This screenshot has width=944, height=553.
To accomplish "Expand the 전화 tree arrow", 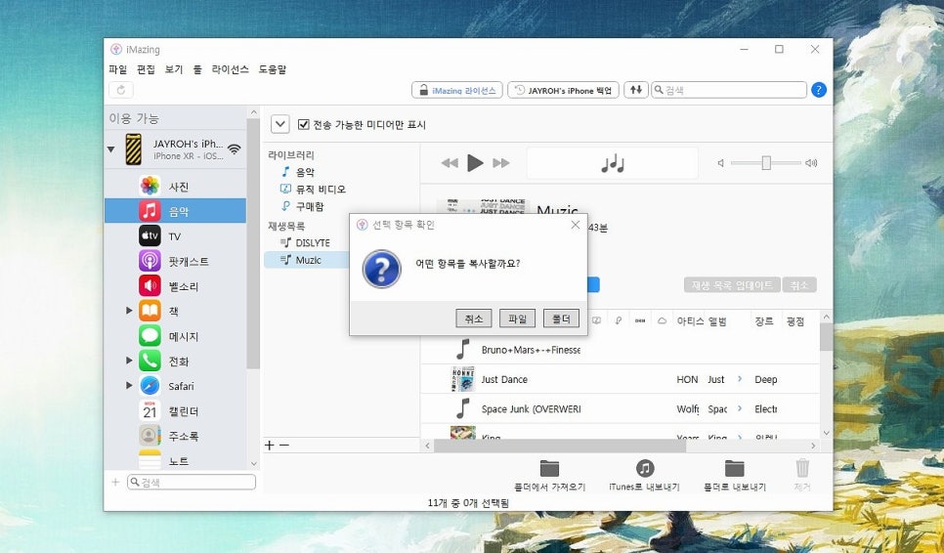I will click(x=129, y=361).
